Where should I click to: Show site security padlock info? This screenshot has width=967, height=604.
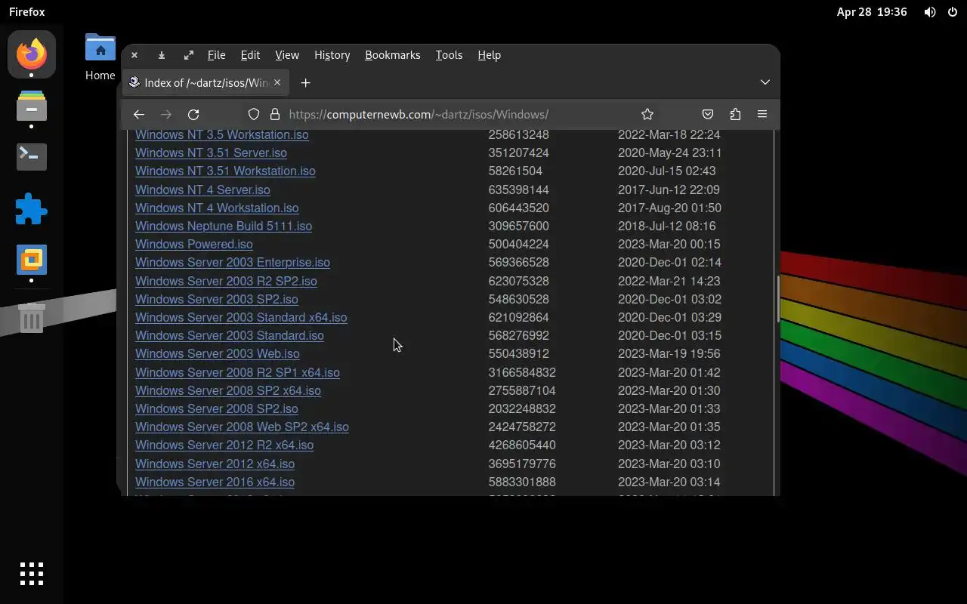coord(275,115)
